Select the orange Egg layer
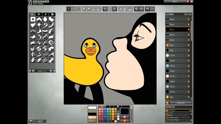This screenshot has width=221, height=124. pos(177,45)
